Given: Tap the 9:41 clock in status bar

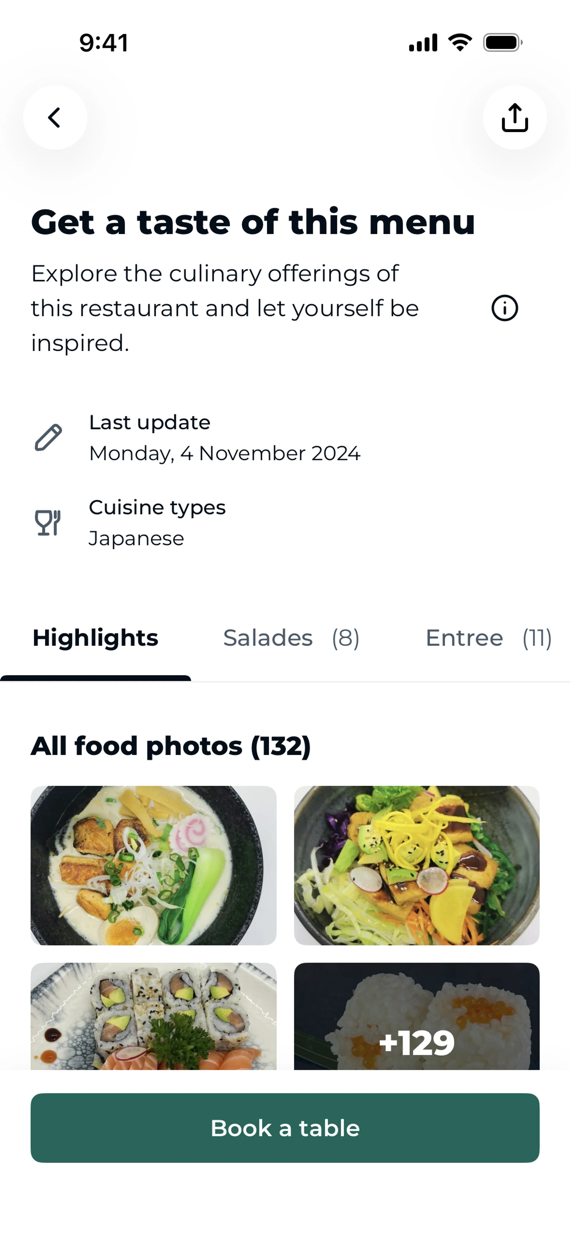Looking at the screenshot, I should pos(104,43).
